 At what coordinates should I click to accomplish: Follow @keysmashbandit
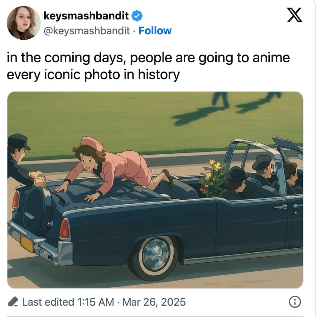click(x=154, y=31)
